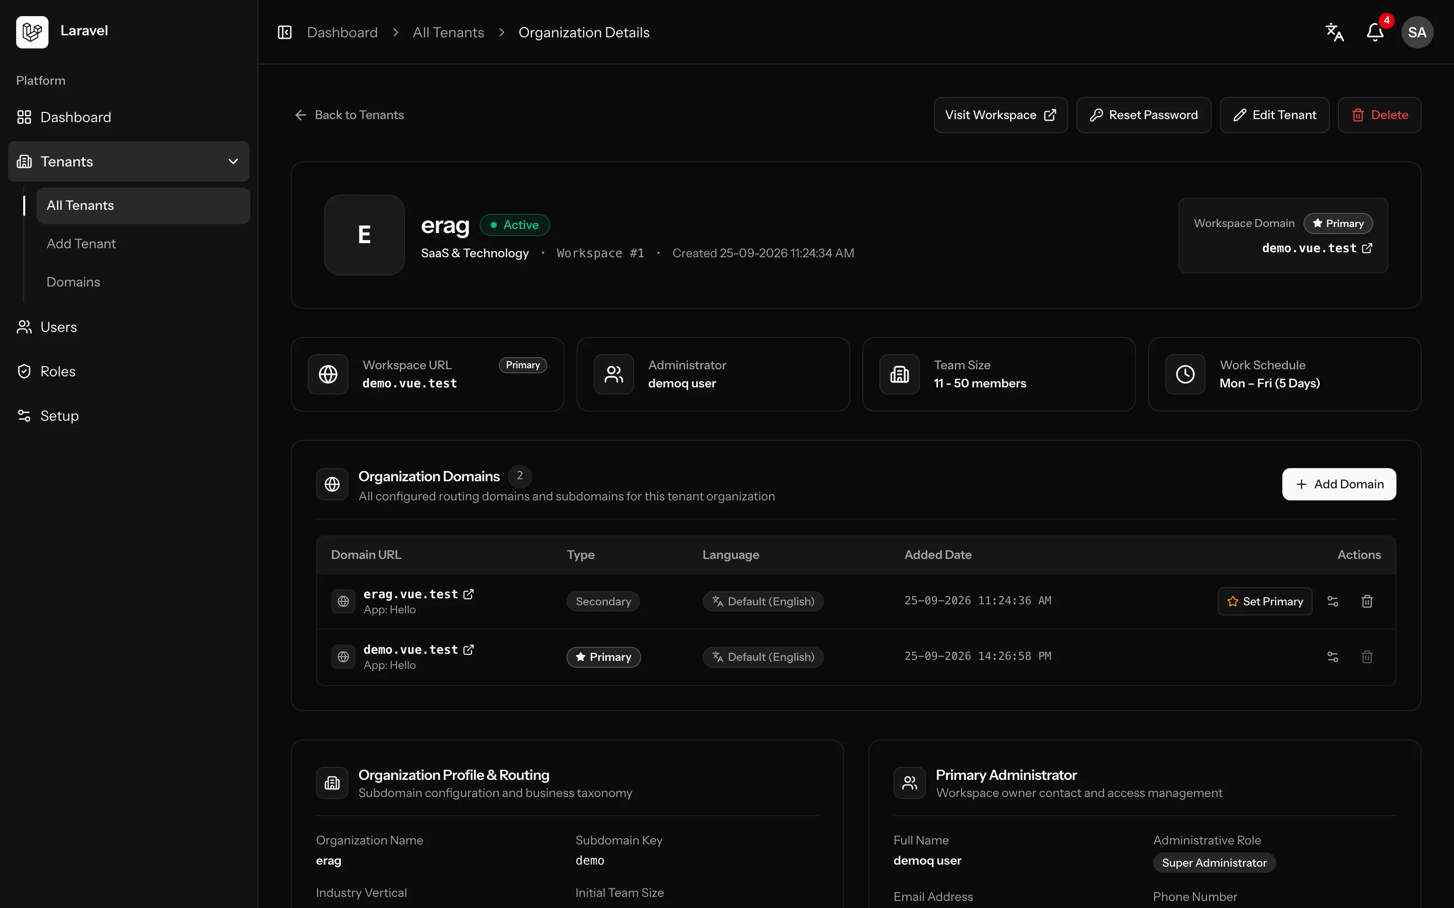Open Dashboard in the sidebar

(x=129, y=117)
